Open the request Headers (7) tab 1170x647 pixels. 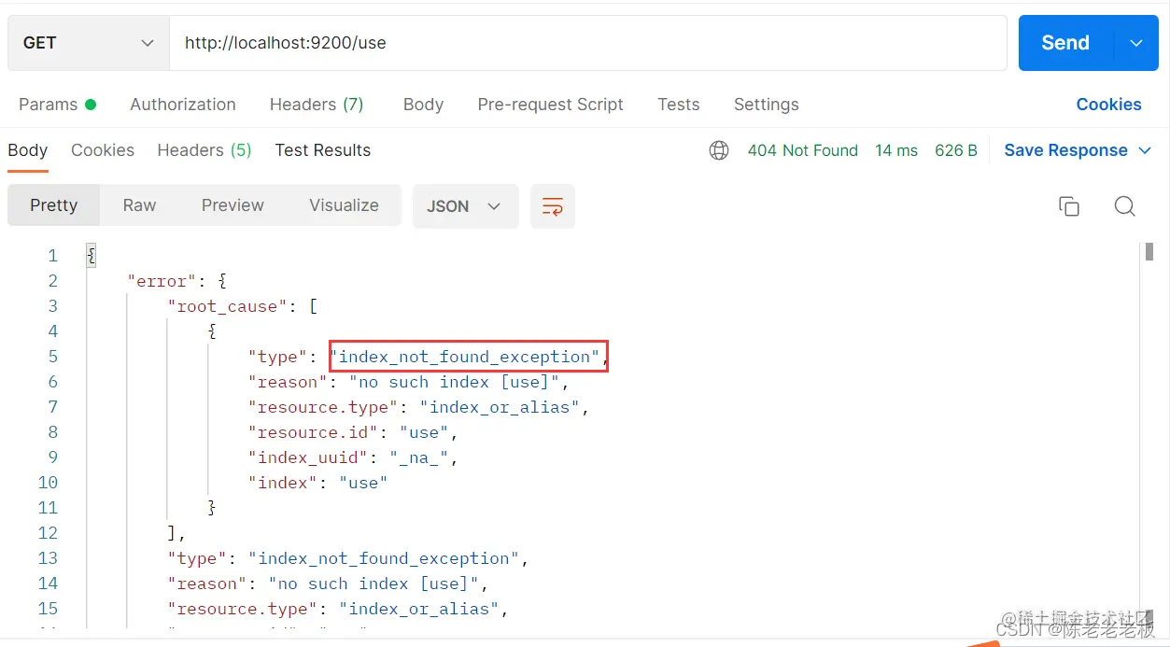[x=317, y=105]
